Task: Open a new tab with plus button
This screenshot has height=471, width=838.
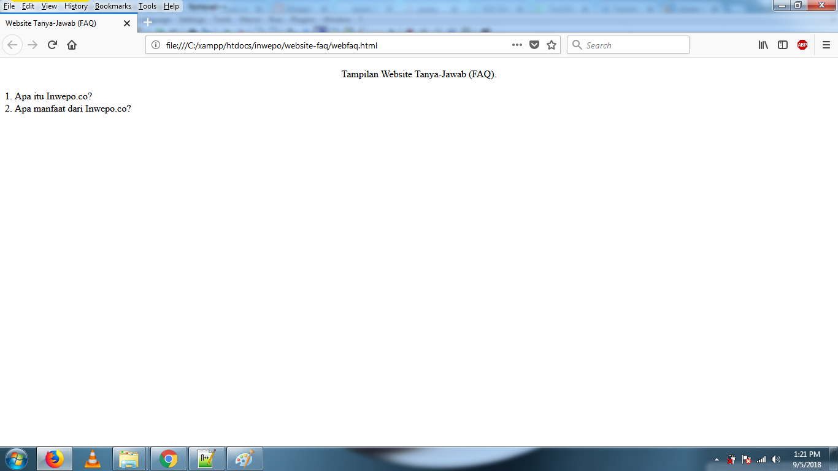Action: click(x=147, y=23)
